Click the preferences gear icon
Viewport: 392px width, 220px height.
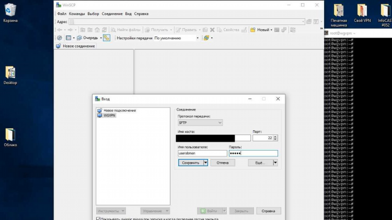pyautogui.click(x=60, y=38)
